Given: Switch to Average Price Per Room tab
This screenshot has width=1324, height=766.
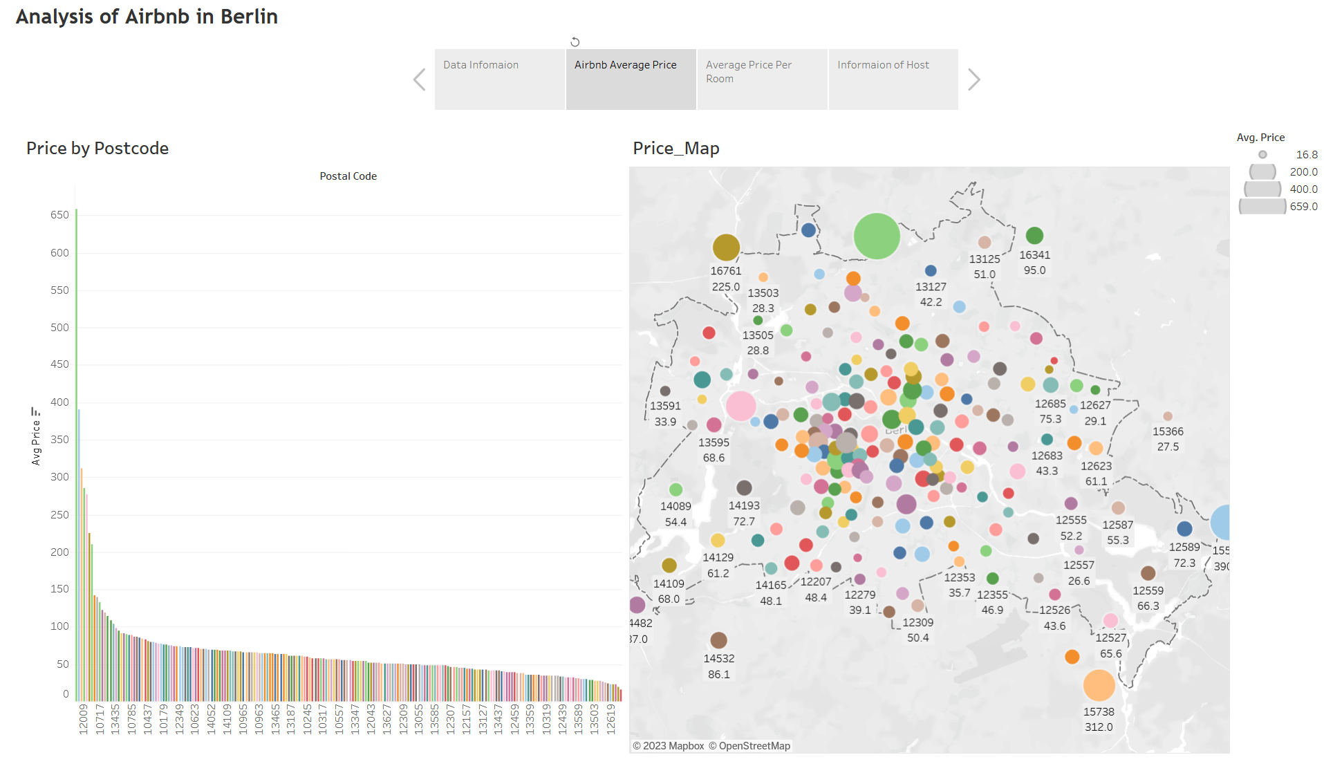Looking at the screenshot, I should pos(762,79).
